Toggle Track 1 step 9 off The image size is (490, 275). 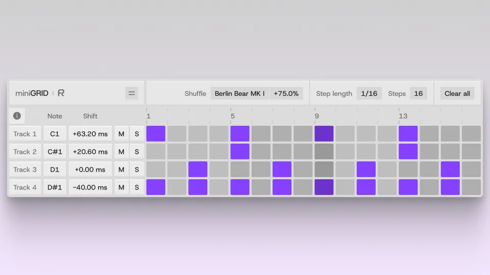[x=324, y=134]
